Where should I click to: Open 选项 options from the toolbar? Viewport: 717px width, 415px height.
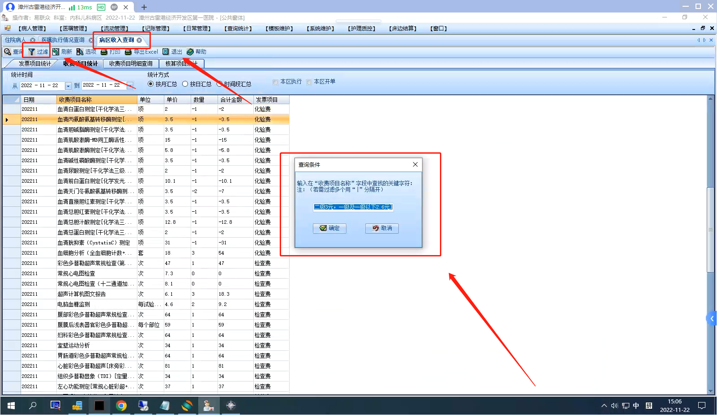[86, 52]
